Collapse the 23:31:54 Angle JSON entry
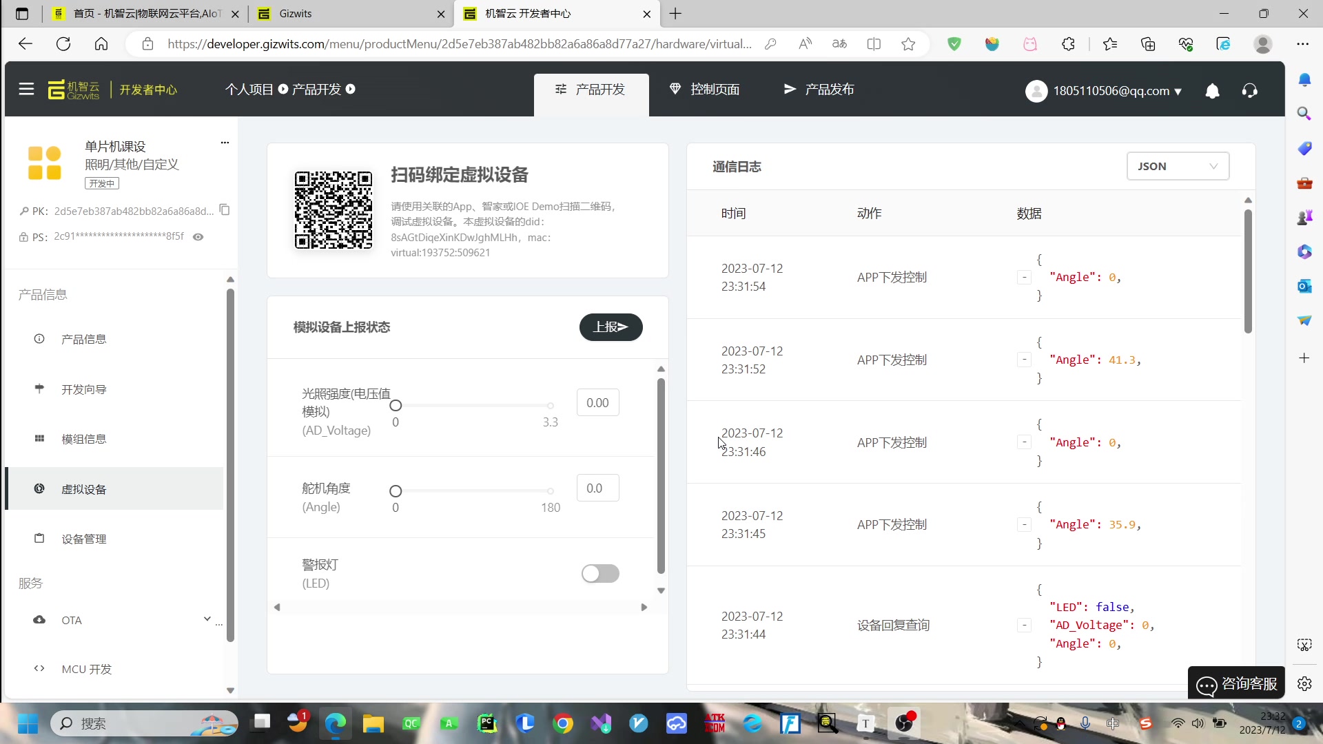The image size is (1323, 744). (x=1024, y=278)
